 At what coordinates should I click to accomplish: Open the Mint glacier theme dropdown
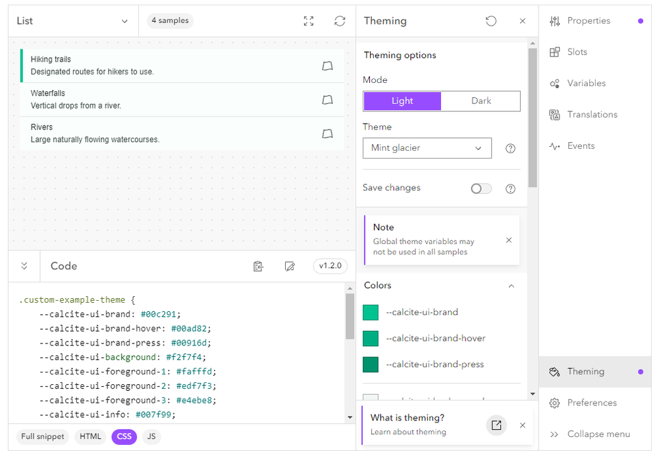coord(427,148)
